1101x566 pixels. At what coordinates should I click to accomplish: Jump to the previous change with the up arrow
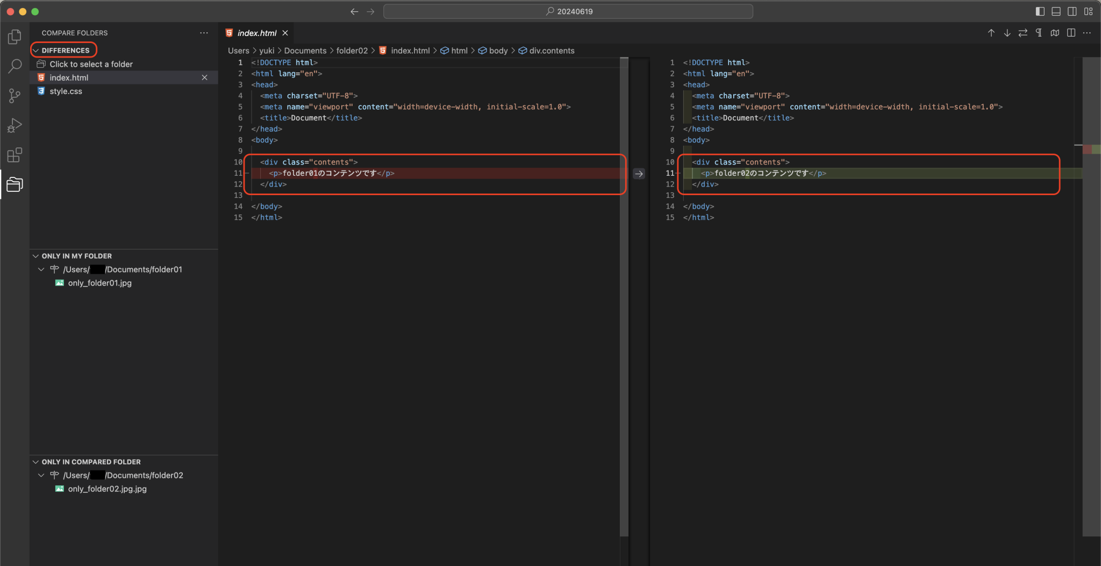[x=990, y=33]
